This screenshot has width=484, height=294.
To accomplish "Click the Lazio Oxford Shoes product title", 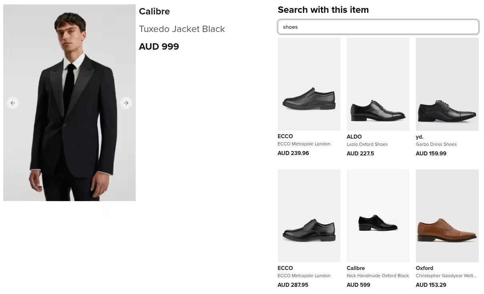I will coord(367,144).
